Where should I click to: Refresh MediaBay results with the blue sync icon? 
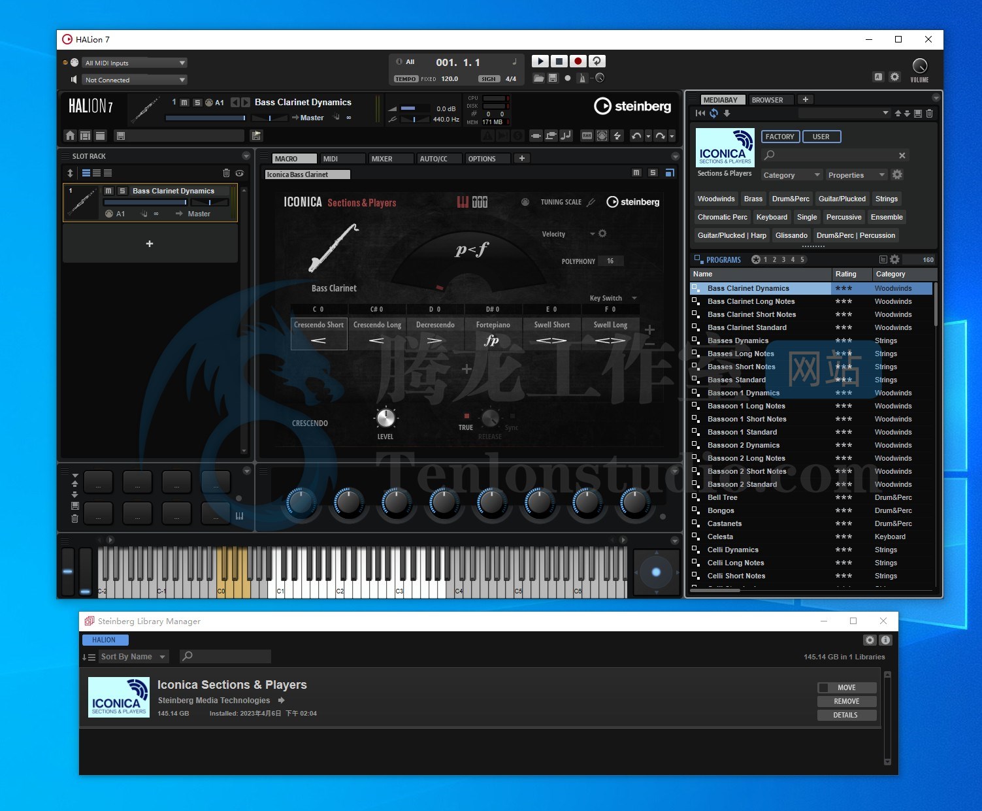tap(714, 113)
